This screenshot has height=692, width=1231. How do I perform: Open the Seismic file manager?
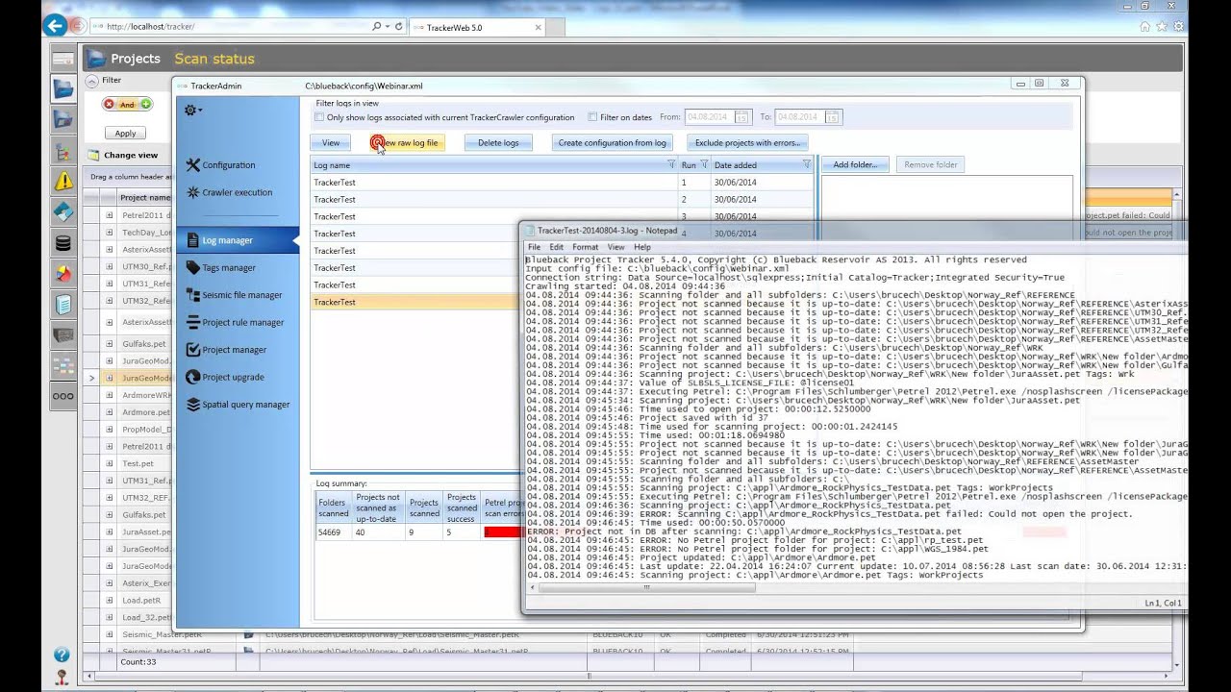pyautogui.click(x=235, y=295)
